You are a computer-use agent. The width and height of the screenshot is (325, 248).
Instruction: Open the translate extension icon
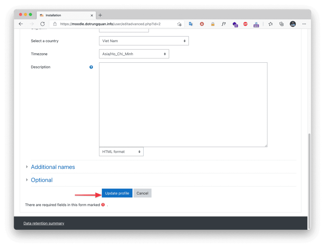click(x=191, y=24)
